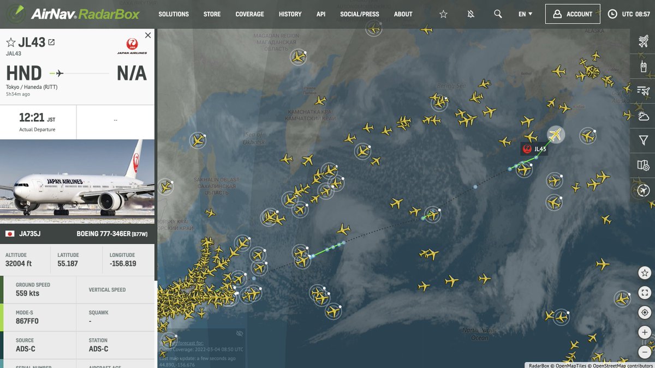Click the Japan Airlines logo

coord(132,46)
